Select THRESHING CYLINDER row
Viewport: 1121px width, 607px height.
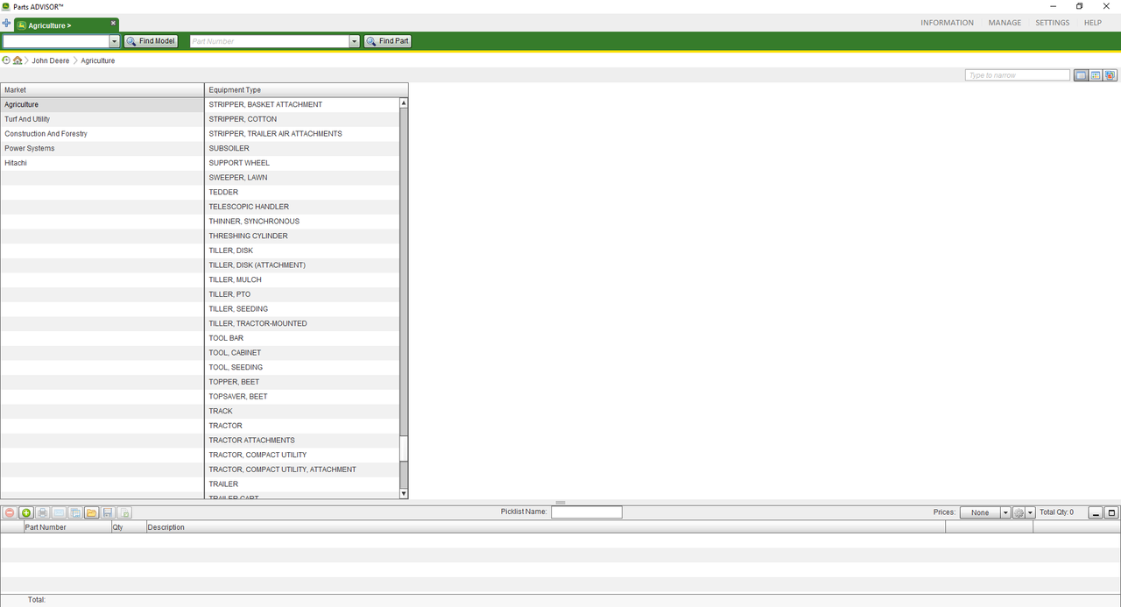302,236
